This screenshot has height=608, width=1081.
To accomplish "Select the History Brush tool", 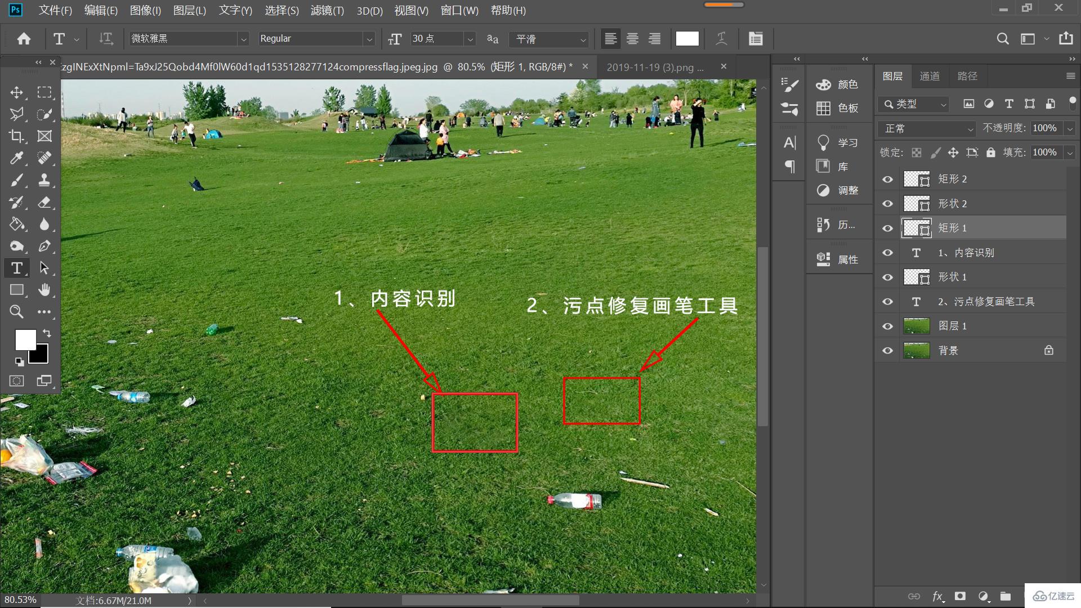I will click(x=17, y=202).
